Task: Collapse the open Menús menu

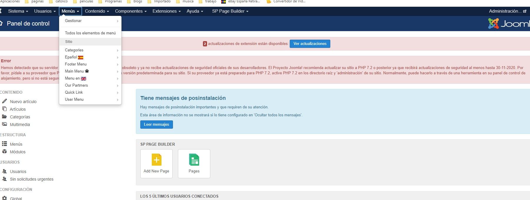Action: coord(70,11)
